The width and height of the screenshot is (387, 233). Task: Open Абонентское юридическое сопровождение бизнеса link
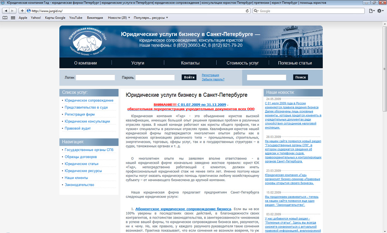tap(183, 209)
